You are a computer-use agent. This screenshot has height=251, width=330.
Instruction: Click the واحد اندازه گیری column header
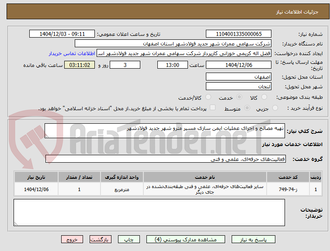[x=122, y=177]
